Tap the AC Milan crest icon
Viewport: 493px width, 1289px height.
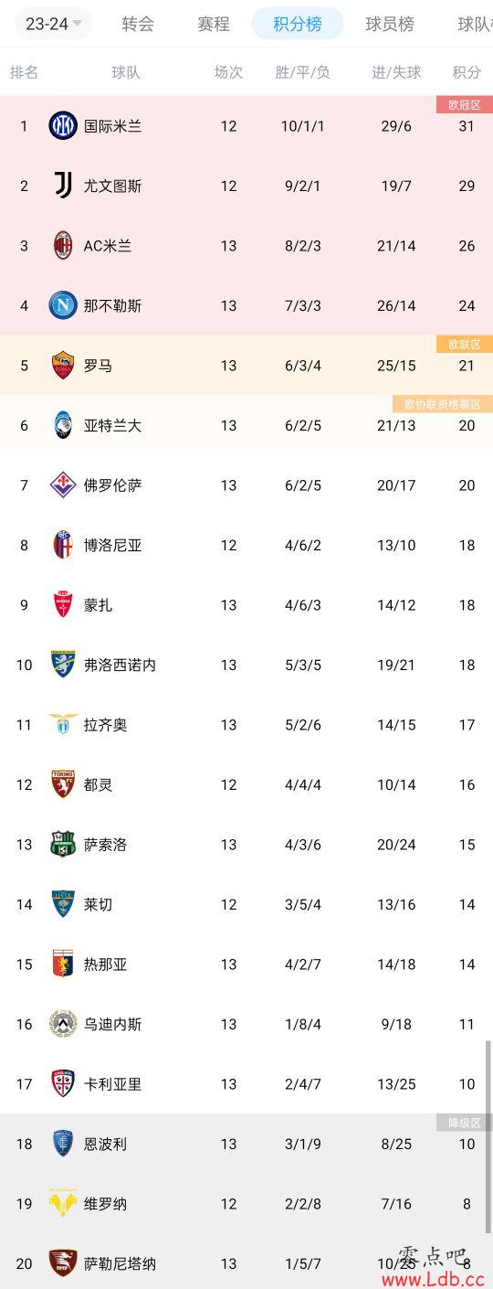(63, 245)
